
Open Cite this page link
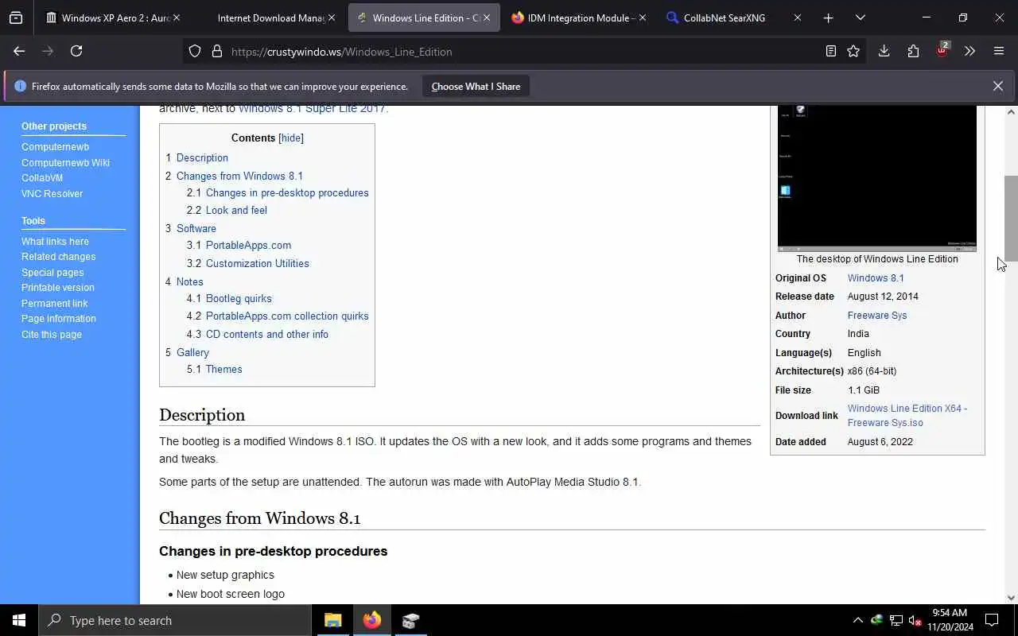52,335
